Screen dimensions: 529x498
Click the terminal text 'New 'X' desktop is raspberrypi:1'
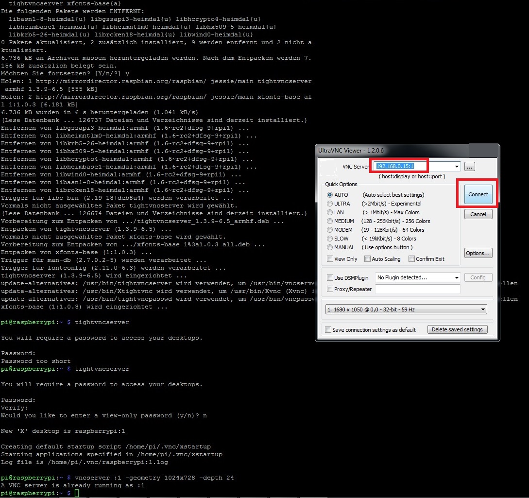click(63, 431)
